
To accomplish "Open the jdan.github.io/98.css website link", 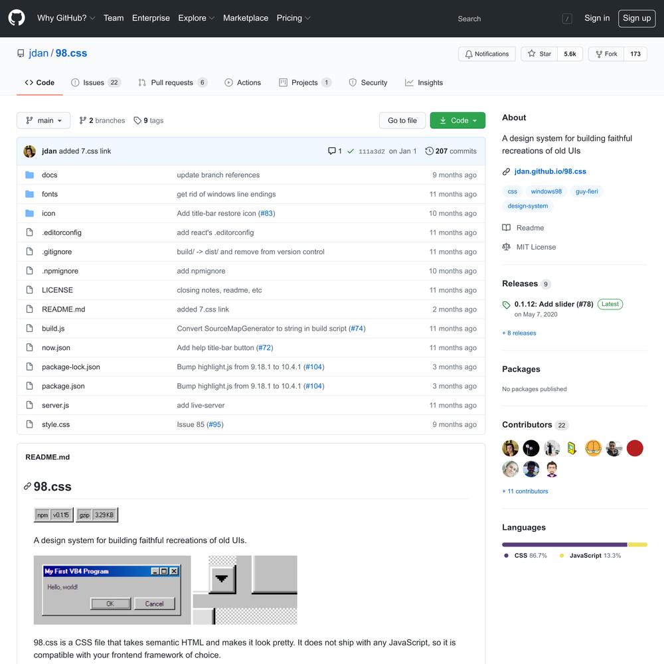I will coord(550,171).
